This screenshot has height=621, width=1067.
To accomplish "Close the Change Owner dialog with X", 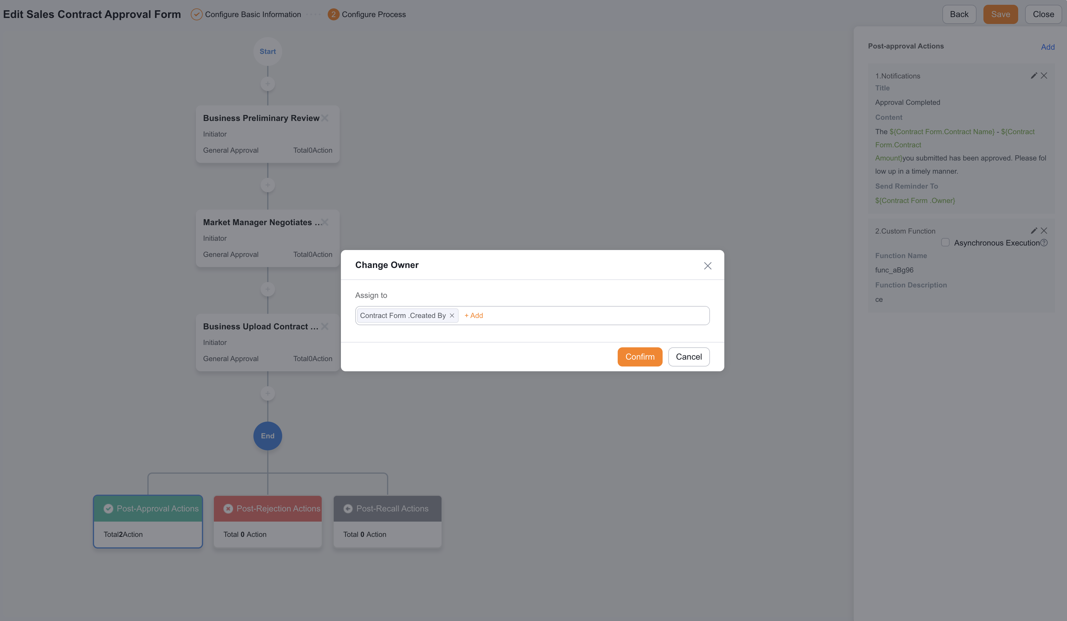I will pyautogui.click(x=708, y=266).
